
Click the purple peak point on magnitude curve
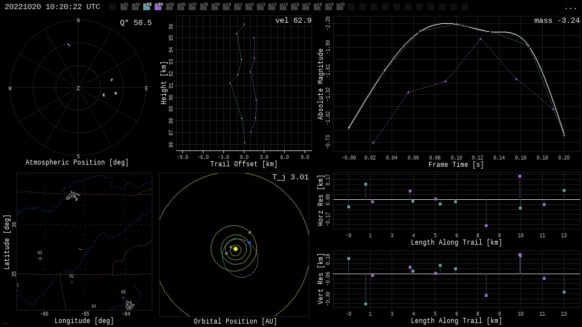tap(480, 39)
